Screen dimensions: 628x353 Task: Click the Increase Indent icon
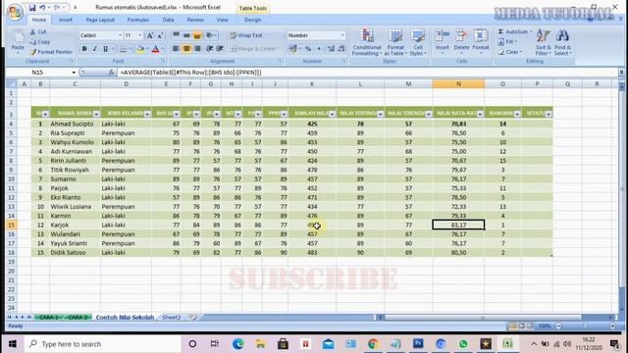click(220, 49)
